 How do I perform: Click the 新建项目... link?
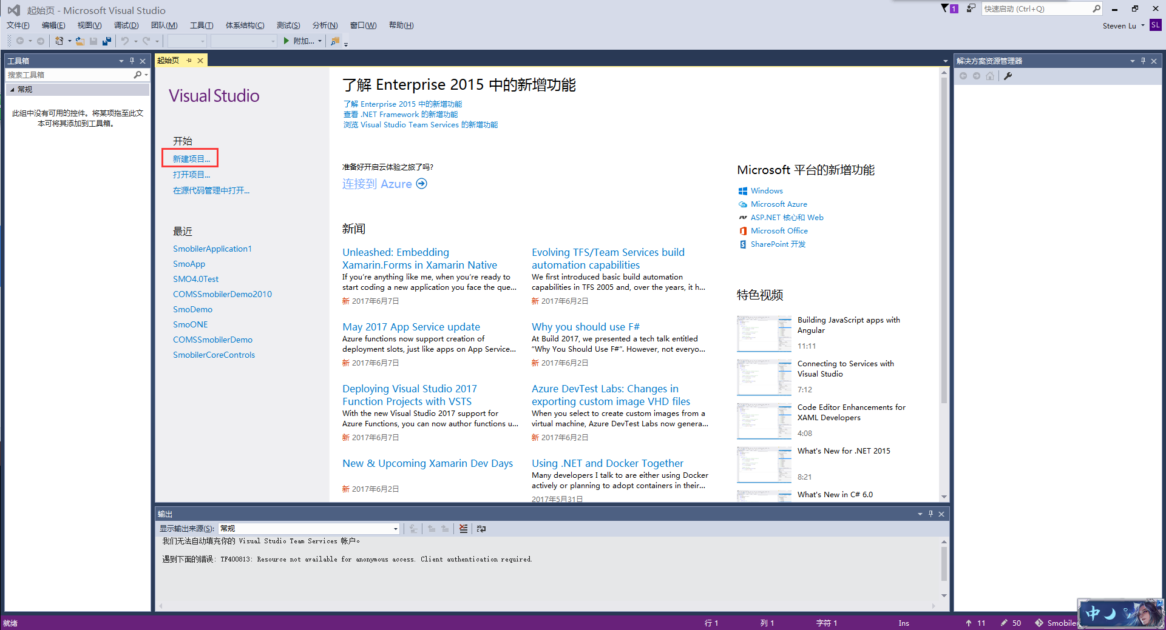click(191, 159)
